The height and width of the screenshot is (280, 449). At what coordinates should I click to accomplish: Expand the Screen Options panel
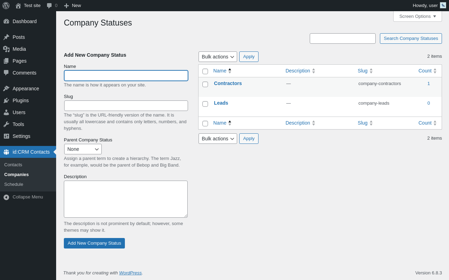(417, 16)
